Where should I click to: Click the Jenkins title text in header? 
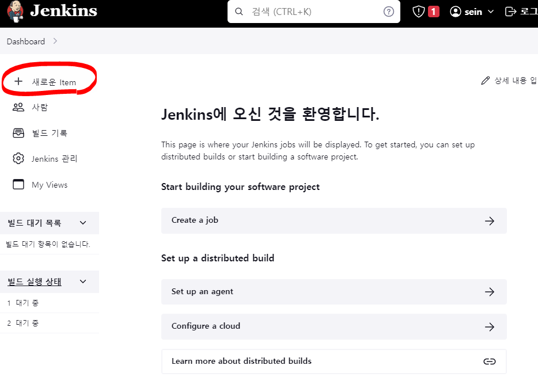[63, 11]
